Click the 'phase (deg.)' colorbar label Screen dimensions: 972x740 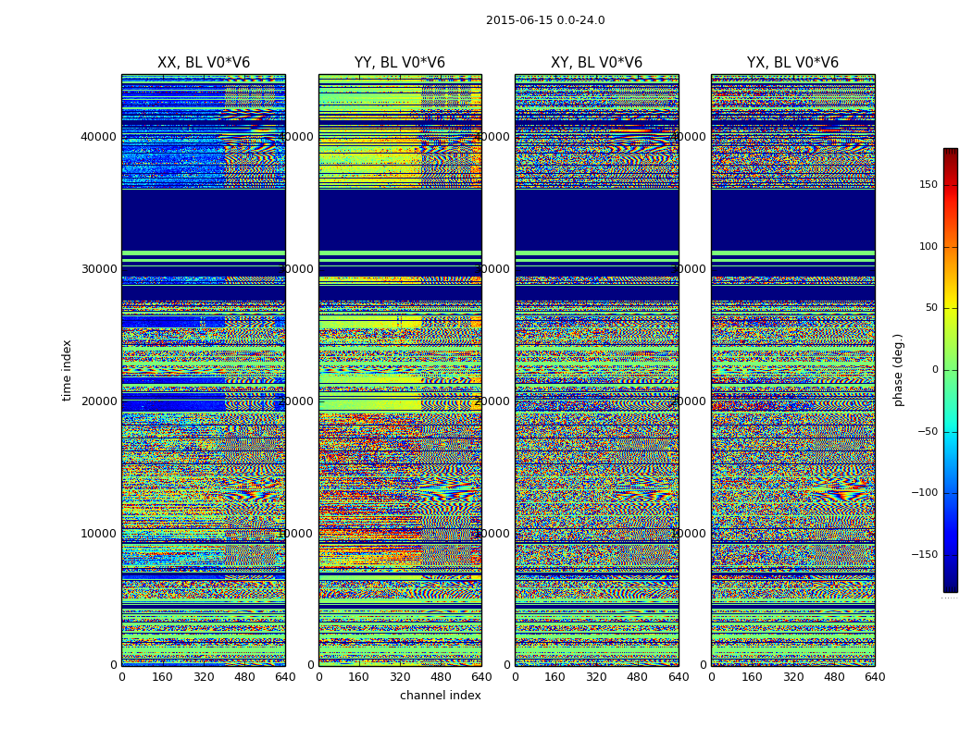pos(898,370)
